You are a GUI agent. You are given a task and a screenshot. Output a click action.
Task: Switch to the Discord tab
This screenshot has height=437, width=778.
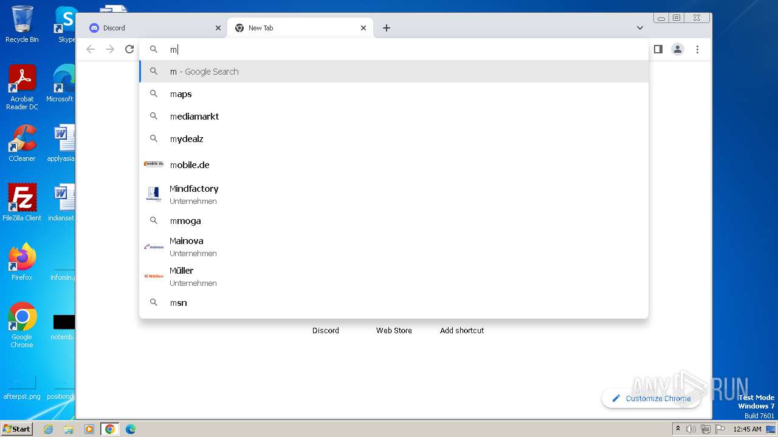154,28
